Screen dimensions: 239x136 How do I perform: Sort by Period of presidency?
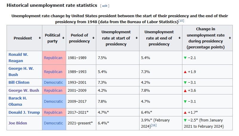click(x=93, y=38)
